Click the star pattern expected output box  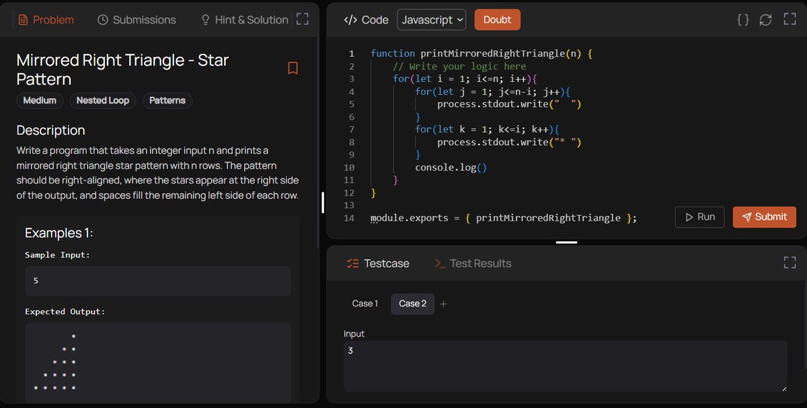(158, 362)
